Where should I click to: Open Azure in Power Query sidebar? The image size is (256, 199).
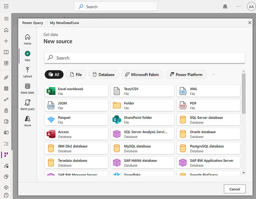tap(27, 121)
